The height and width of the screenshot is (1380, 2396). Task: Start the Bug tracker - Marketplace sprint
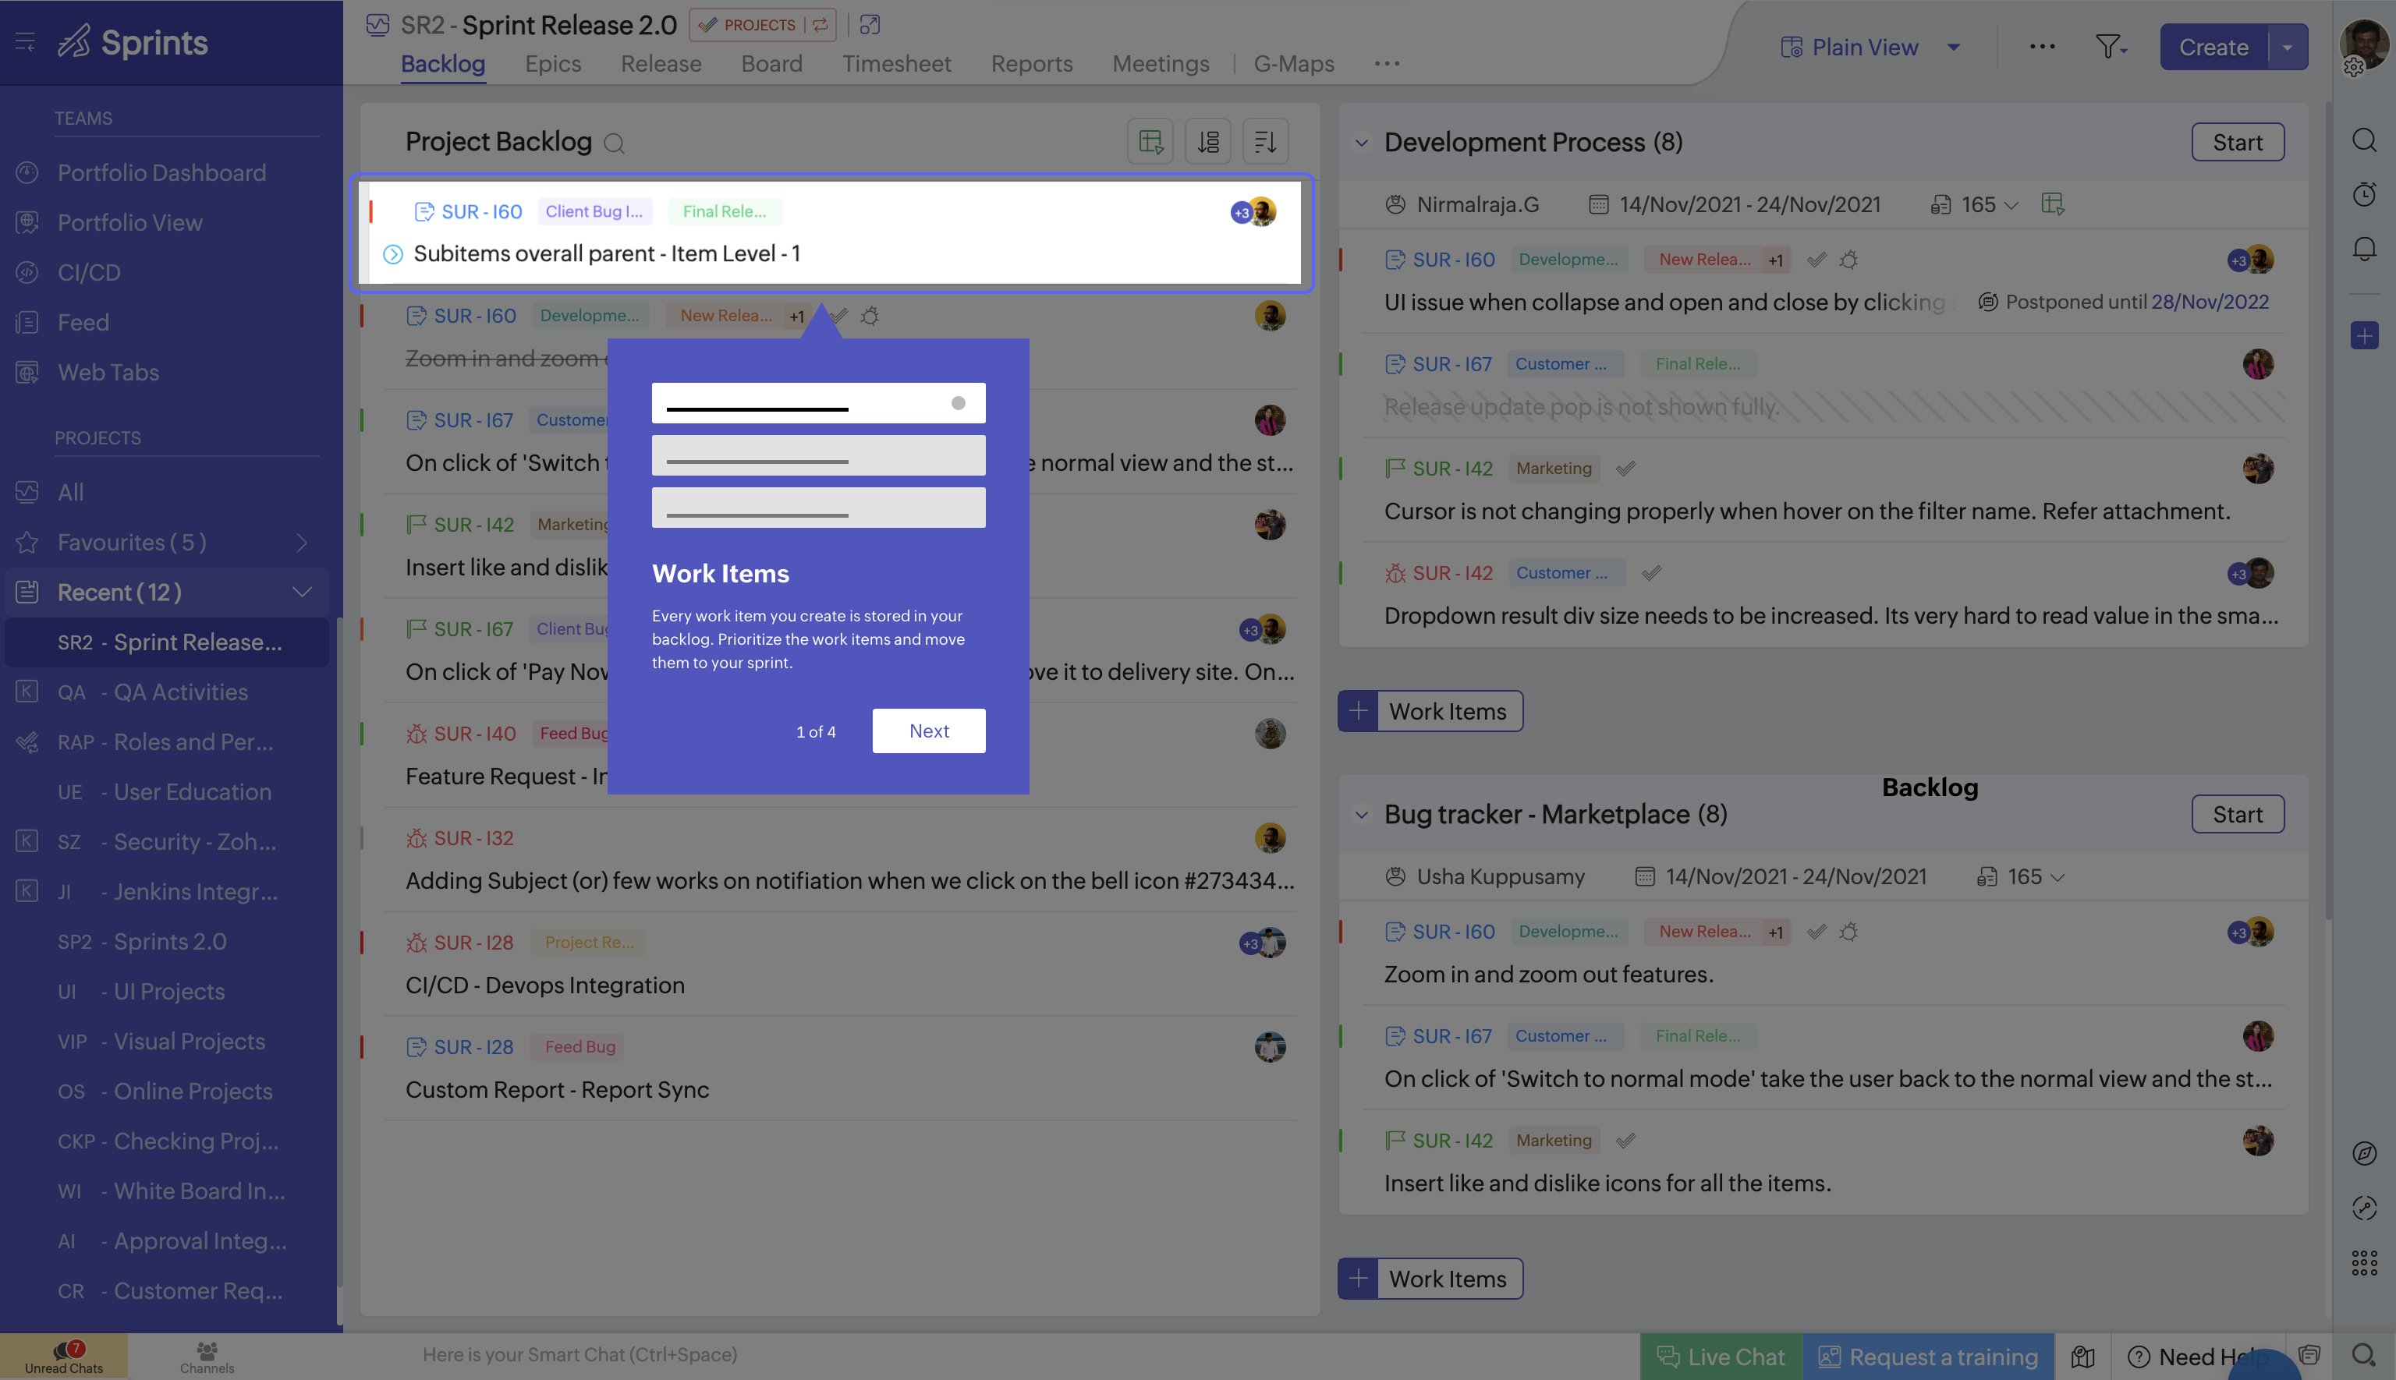click(2238, 813)
